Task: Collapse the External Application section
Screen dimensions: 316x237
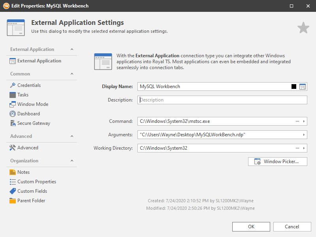Action: (72, 49)
